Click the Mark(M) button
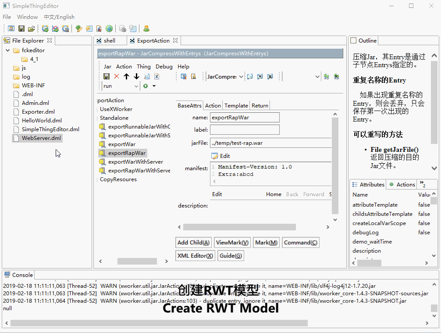This screenshot has height=333, width=441. (x=266, y=242)
